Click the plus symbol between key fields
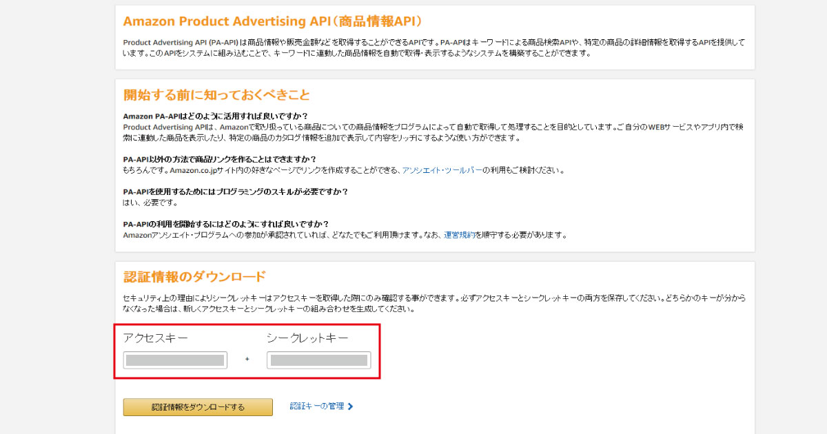Screen dimensions: 827x434 [247, 360]
